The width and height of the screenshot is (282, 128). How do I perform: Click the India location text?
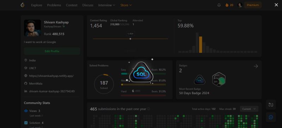coord(32,60)
